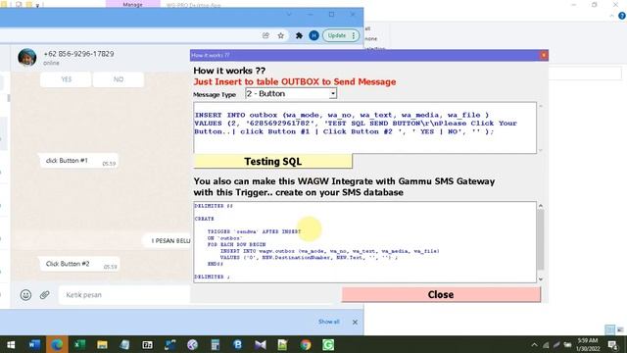Open Google Chrome from the taskbar

point(306,344)
